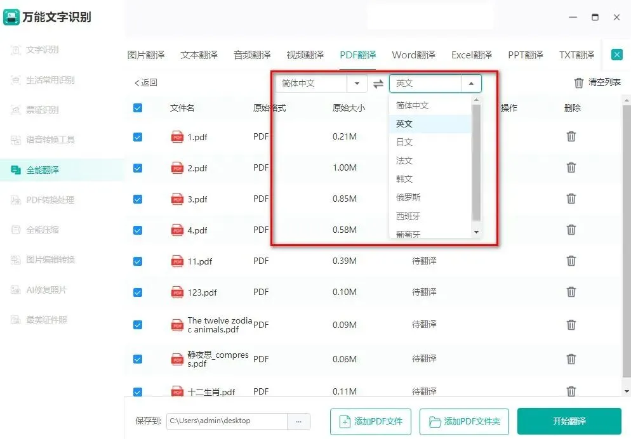The image size is (631, 439).
Task: Choose 法文 in the language list
Action: click(430, 161)
